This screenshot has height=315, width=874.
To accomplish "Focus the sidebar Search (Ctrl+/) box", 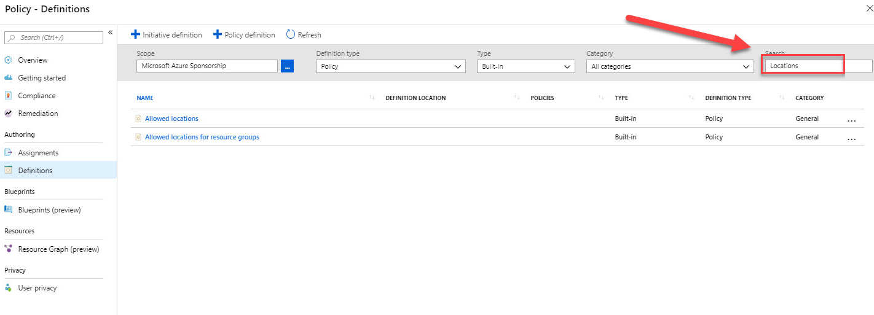I will pos(53,37).
